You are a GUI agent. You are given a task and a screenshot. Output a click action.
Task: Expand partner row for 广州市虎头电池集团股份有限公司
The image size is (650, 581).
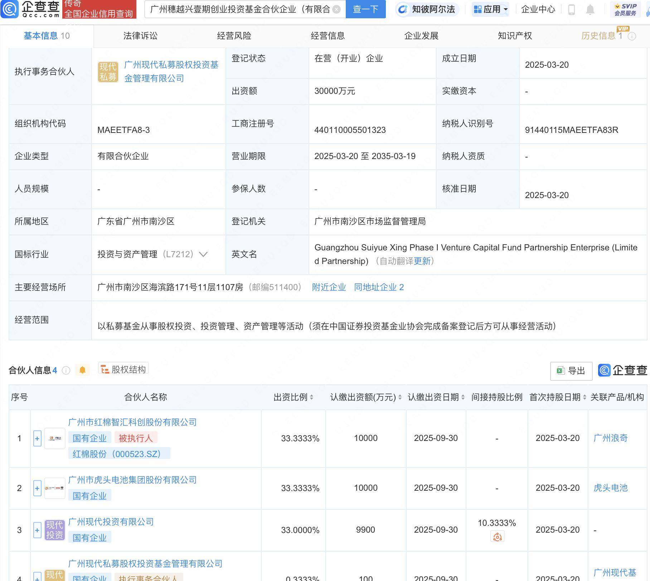tap(37, 488)
